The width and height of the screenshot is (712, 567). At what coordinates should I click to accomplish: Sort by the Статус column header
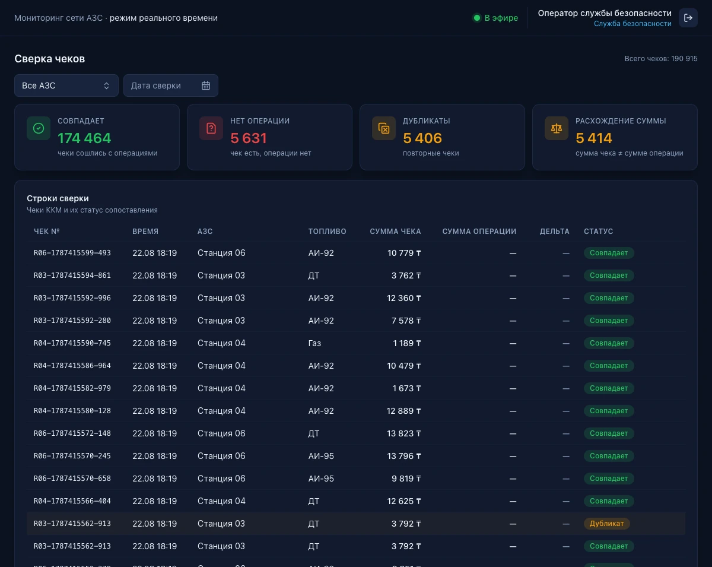pos(598,232)
